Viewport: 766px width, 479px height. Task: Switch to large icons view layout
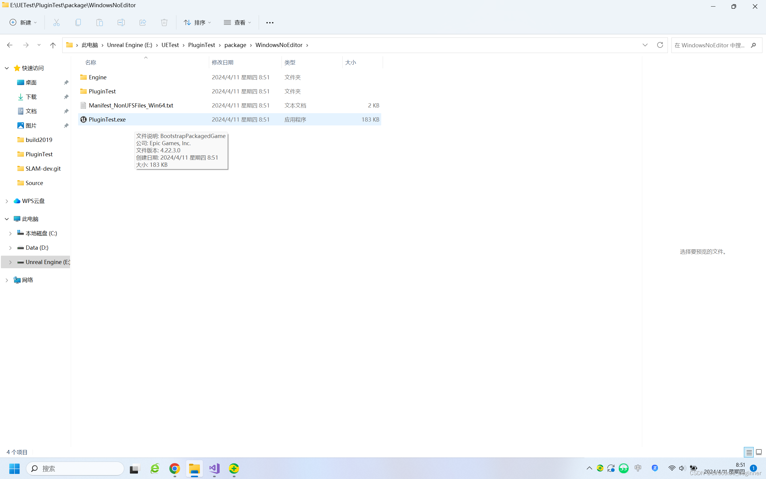tap(759, 452)
